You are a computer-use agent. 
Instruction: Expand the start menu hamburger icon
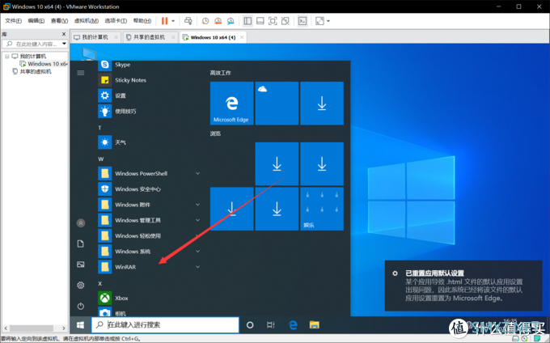coord(81,73)
